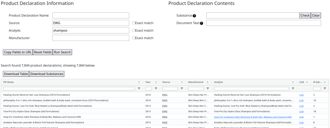Viewport: 330px width, 128px height.
Task: Open the Source filter funnel
Action: click(182, 88)
